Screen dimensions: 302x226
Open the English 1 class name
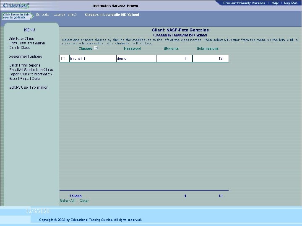click(78, 59)
